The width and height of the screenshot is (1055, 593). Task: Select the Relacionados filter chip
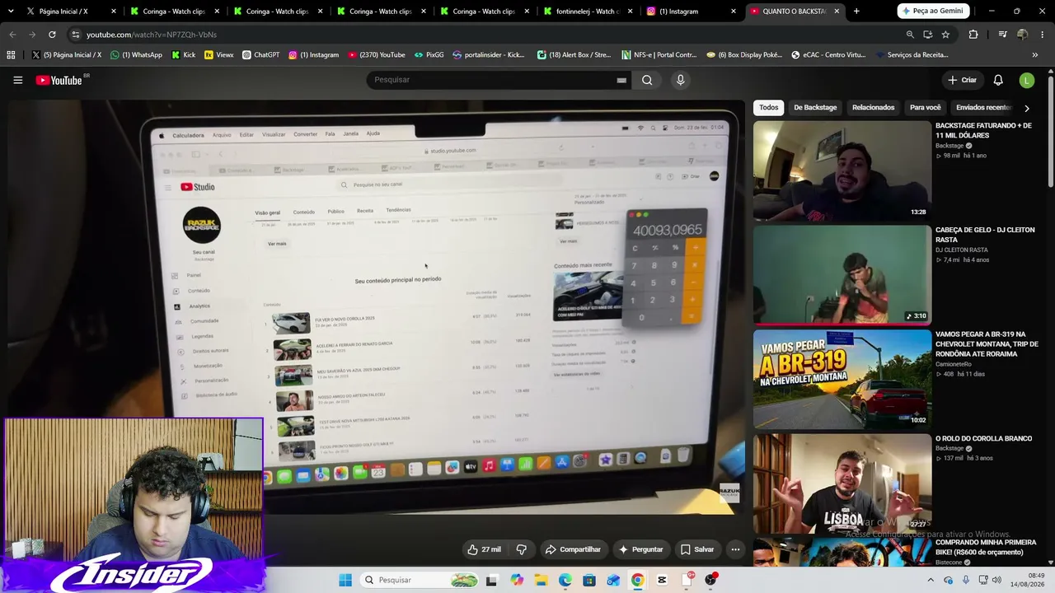(873, 108)
